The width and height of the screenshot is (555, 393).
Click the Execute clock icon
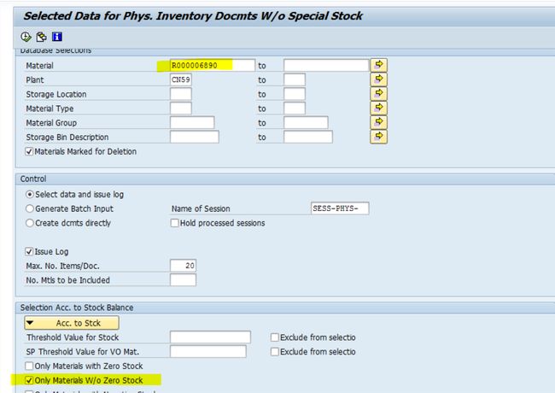pos(26,37)
